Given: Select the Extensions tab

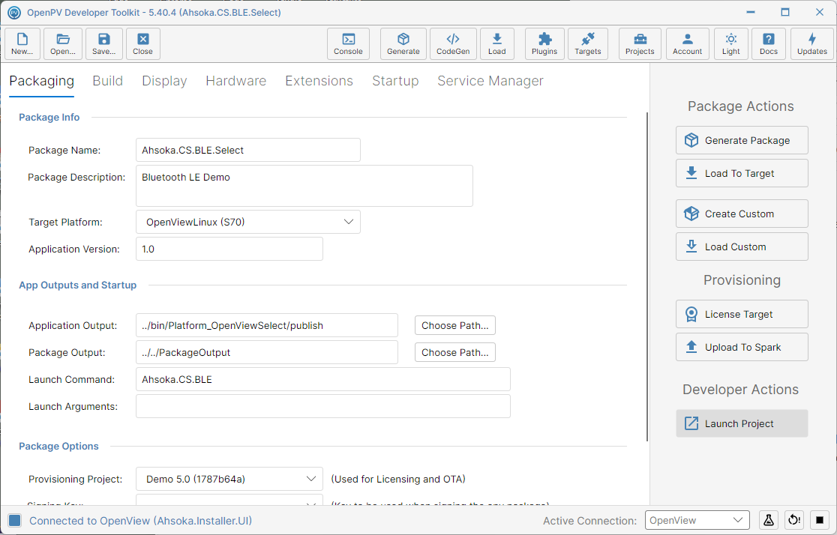Looking at the screenshot, I should (x=319, y=80).
